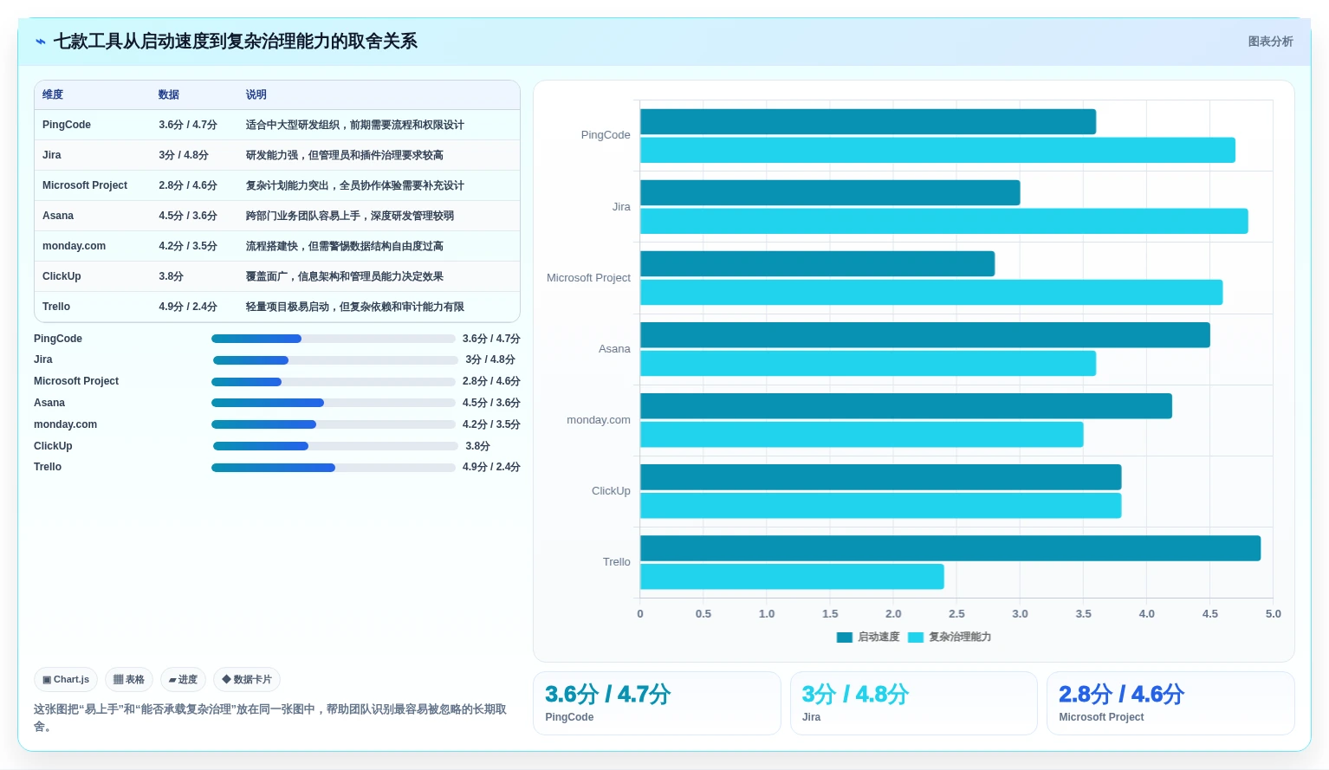Click description 覆盖面广，信息架构和管理员能力决定效果

coord(345,276)
